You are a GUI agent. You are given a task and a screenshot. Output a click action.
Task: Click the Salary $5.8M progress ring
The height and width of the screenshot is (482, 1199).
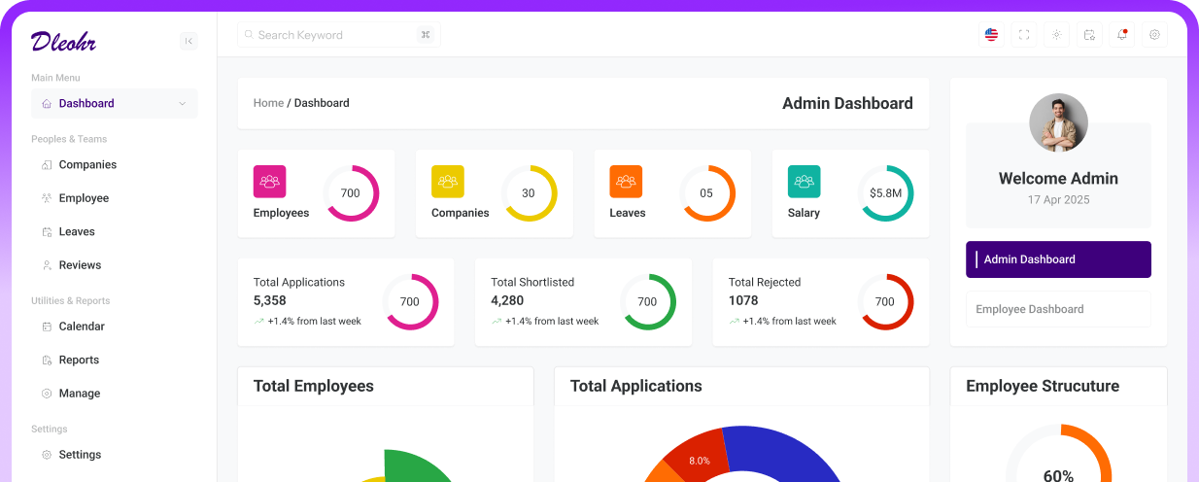tap(885, 193)
